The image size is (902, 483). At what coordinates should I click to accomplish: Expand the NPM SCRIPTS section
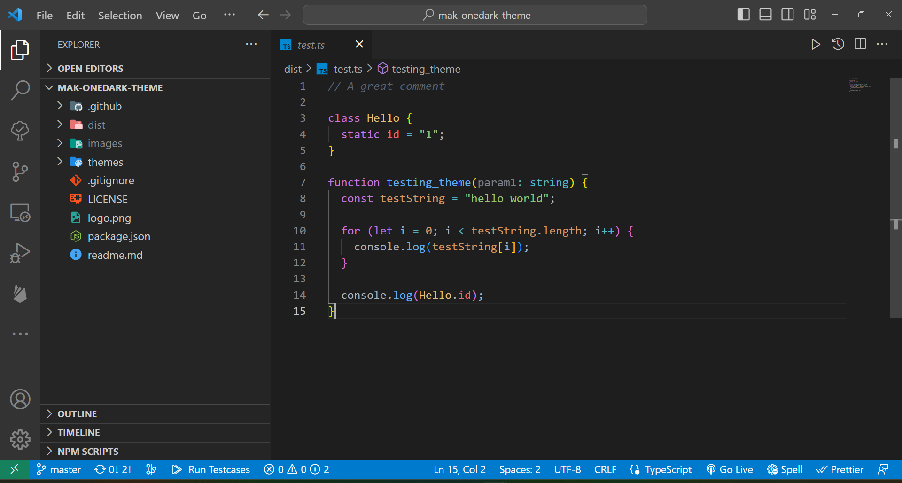pos(88,452)
